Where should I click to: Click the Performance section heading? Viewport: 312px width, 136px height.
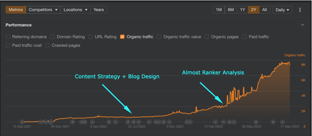(18, 25)
